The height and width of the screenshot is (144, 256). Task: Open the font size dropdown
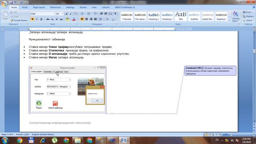[62, 14]
